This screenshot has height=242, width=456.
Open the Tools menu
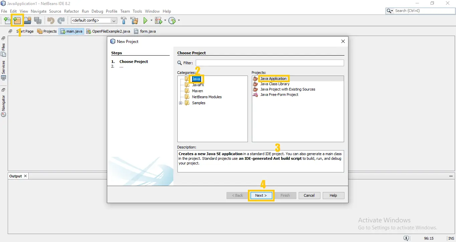pos(137,11)
